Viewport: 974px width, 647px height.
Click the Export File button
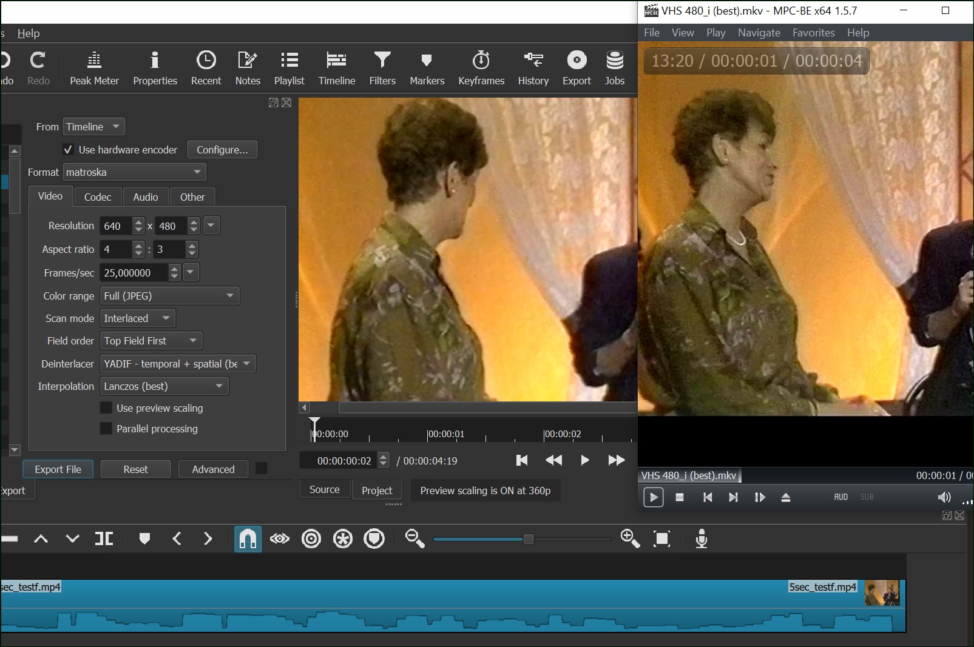58,469
